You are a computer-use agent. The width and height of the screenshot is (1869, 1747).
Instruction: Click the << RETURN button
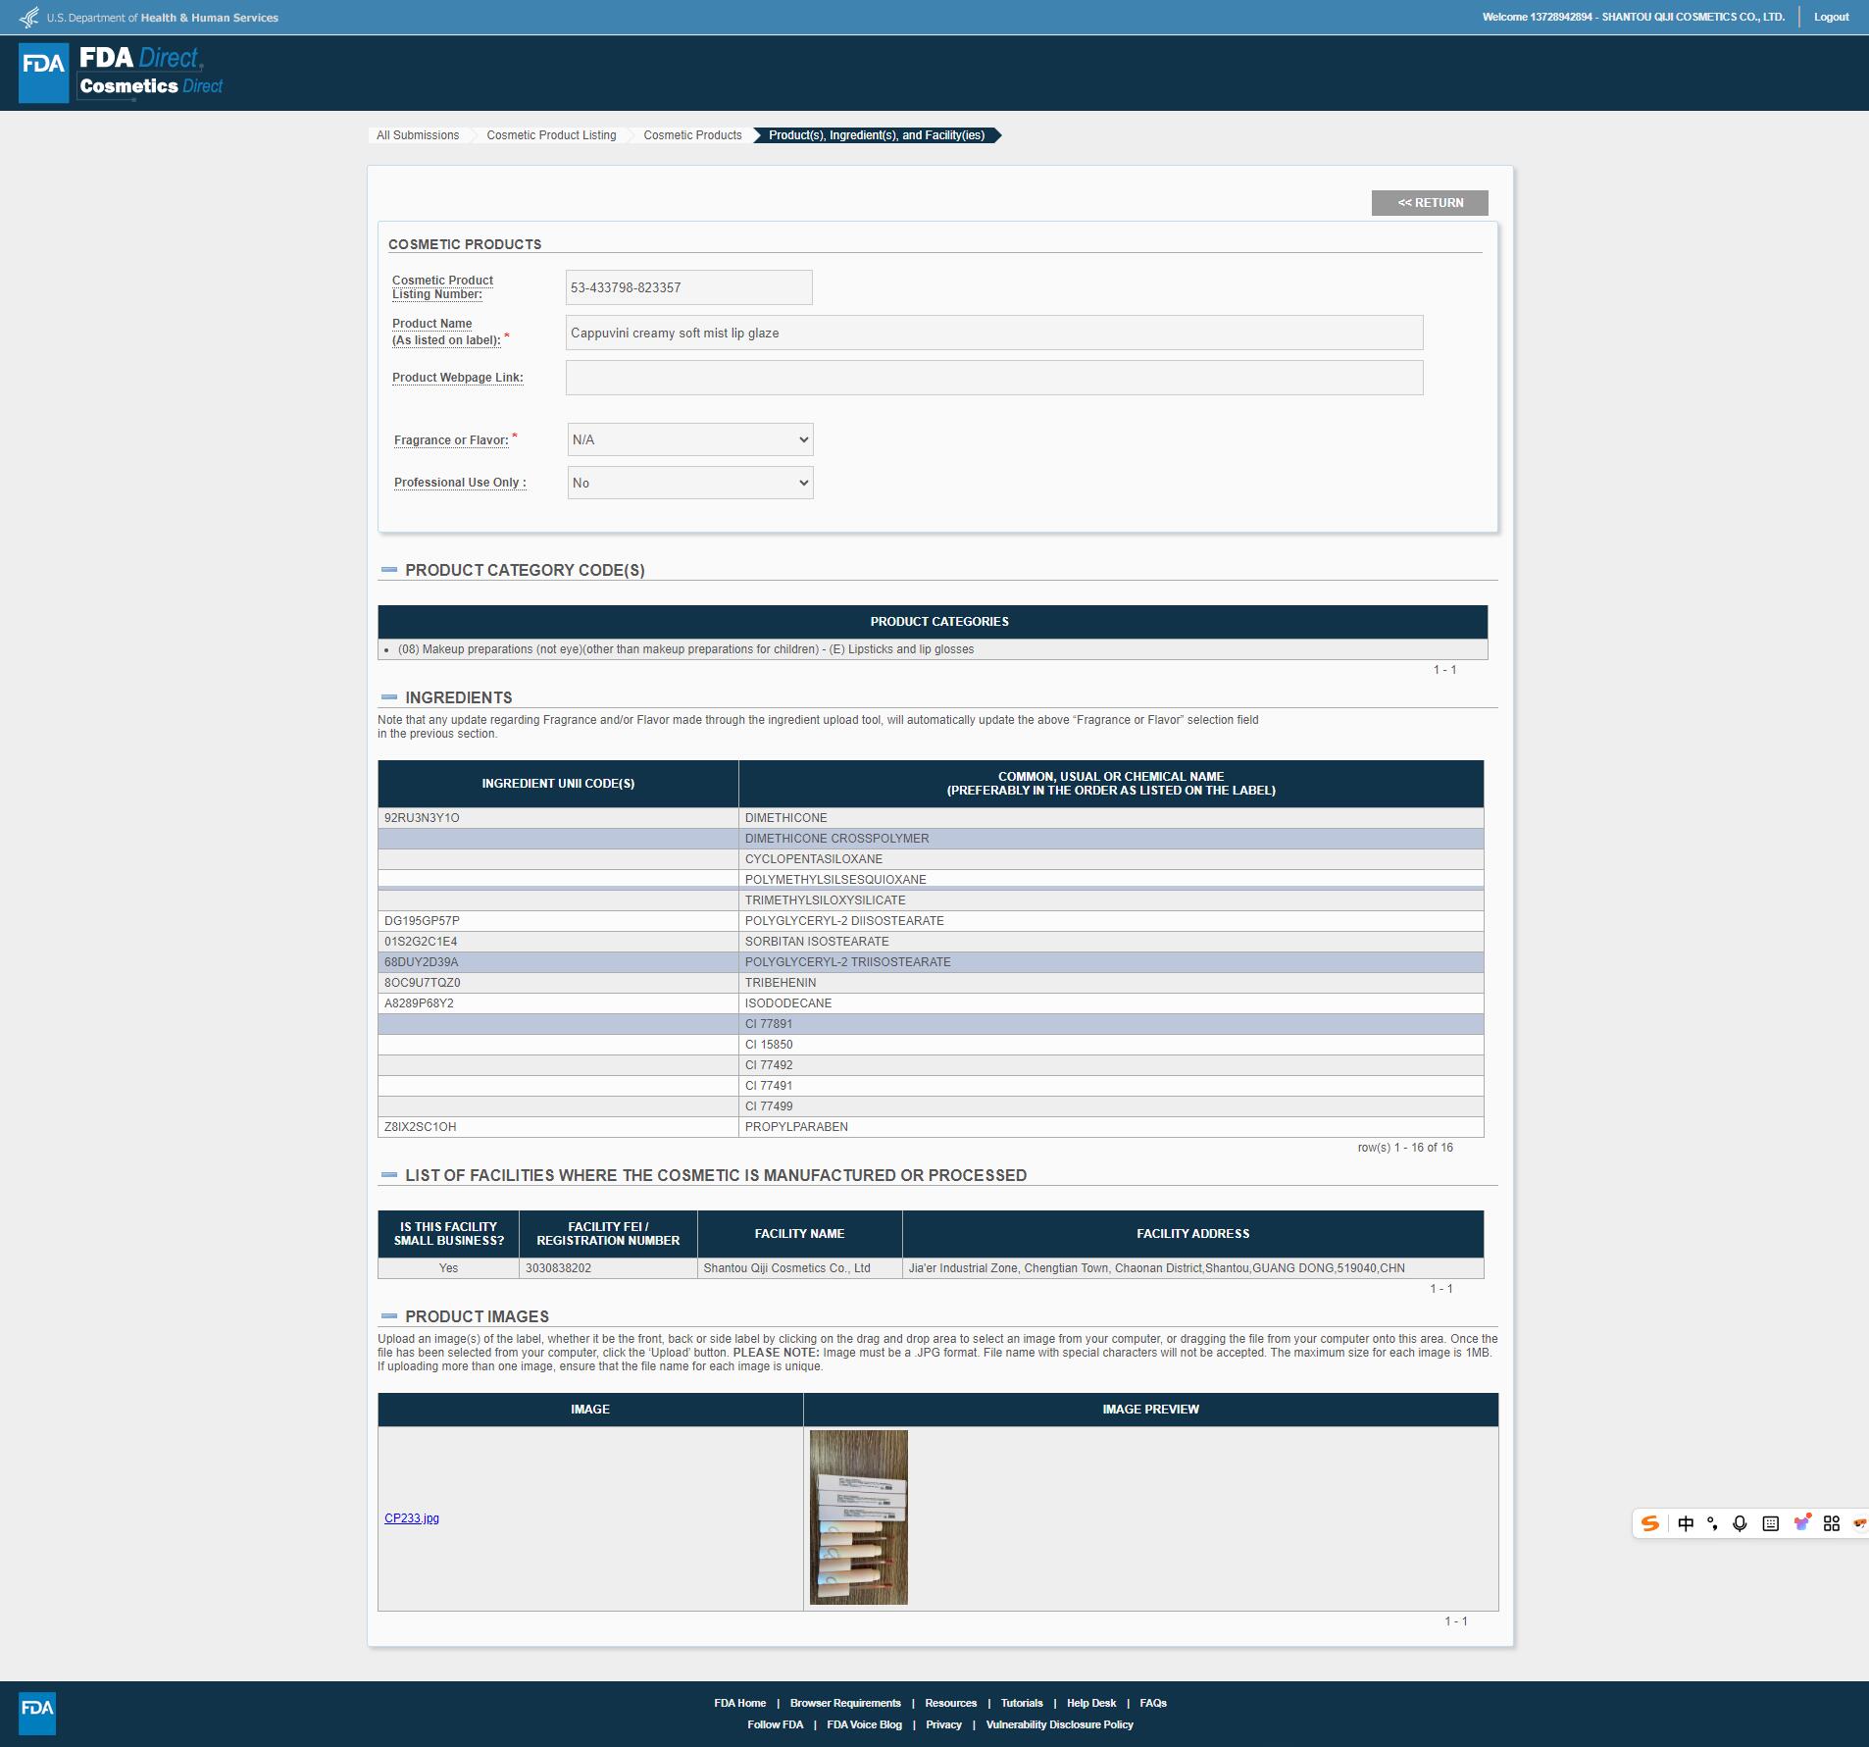[x=1429, y=203]
